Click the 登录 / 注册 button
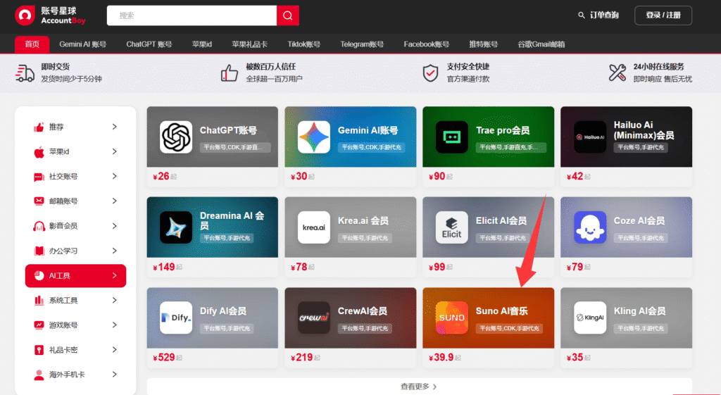 click(663, 15)
